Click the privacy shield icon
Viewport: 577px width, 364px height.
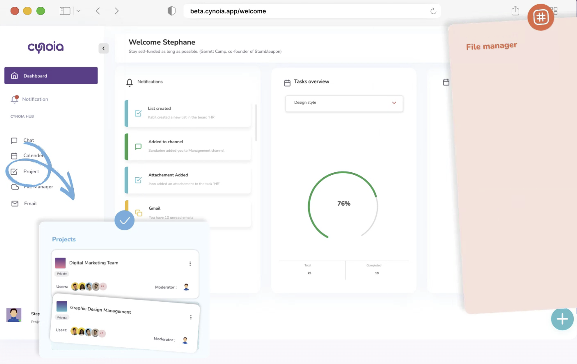click(x=172, y=11)
